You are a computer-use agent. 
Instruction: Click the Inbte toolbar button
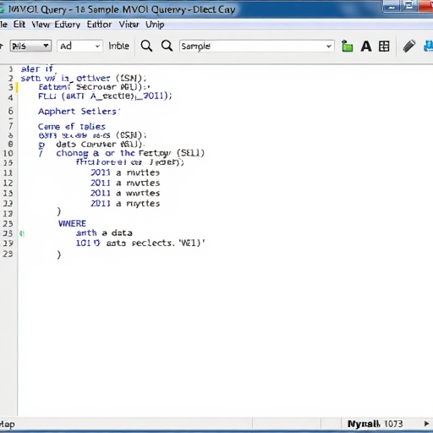[118, 46]
